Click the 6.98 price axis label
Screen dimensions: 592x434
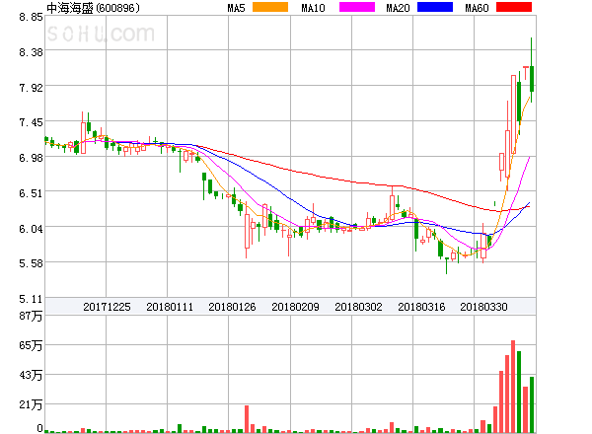click(31, 158)
